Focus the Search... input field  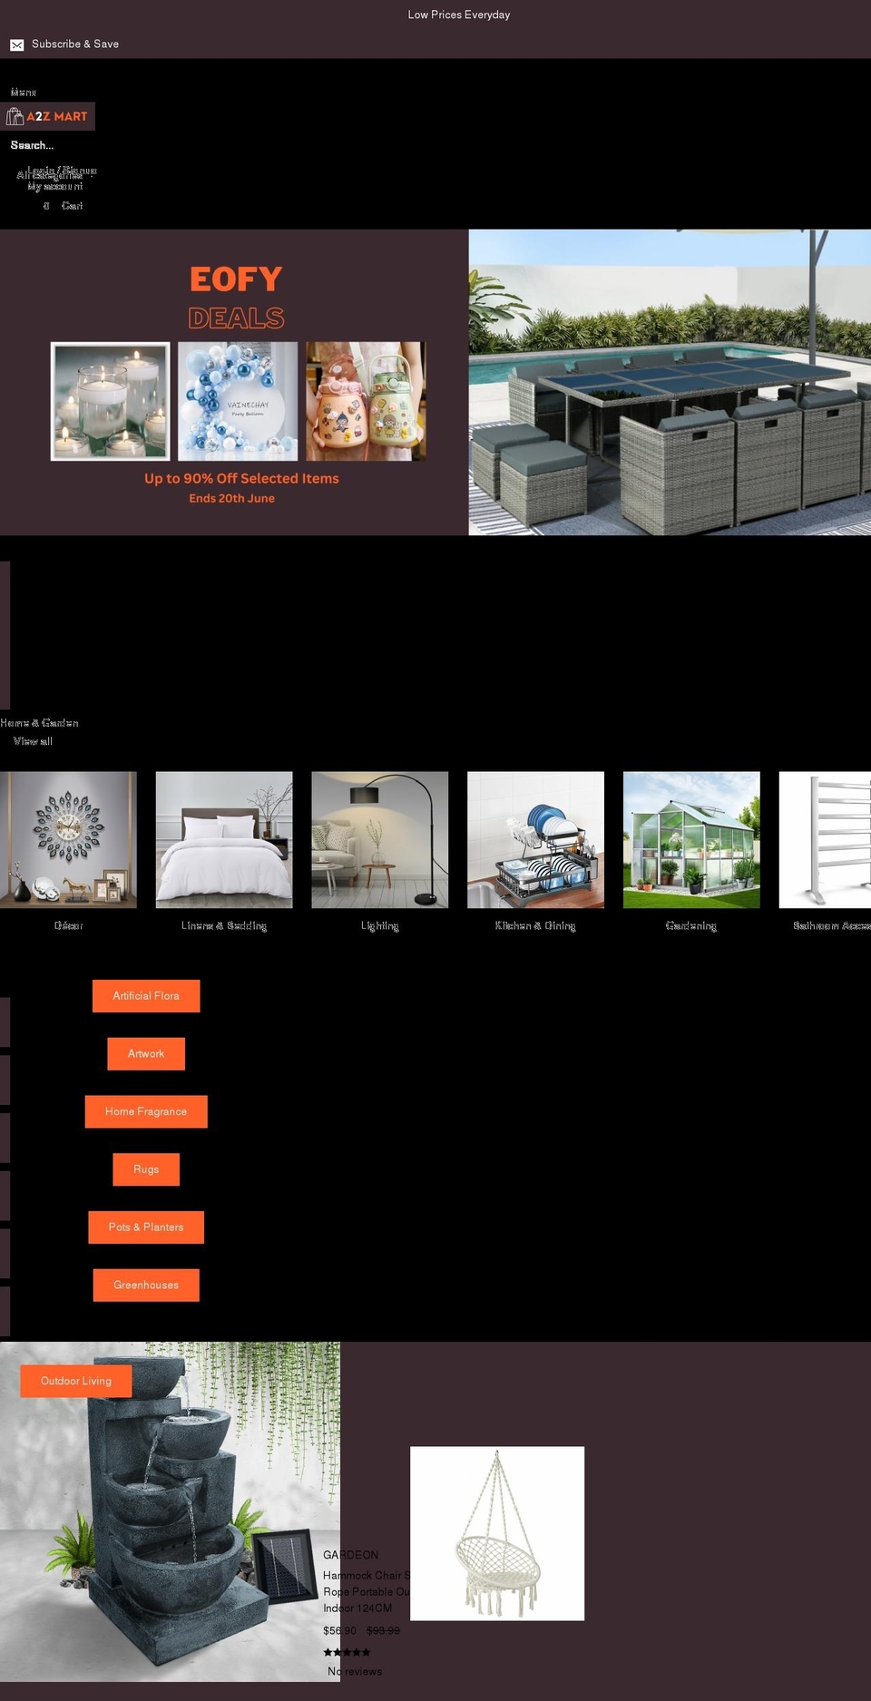tap(33, 145)
